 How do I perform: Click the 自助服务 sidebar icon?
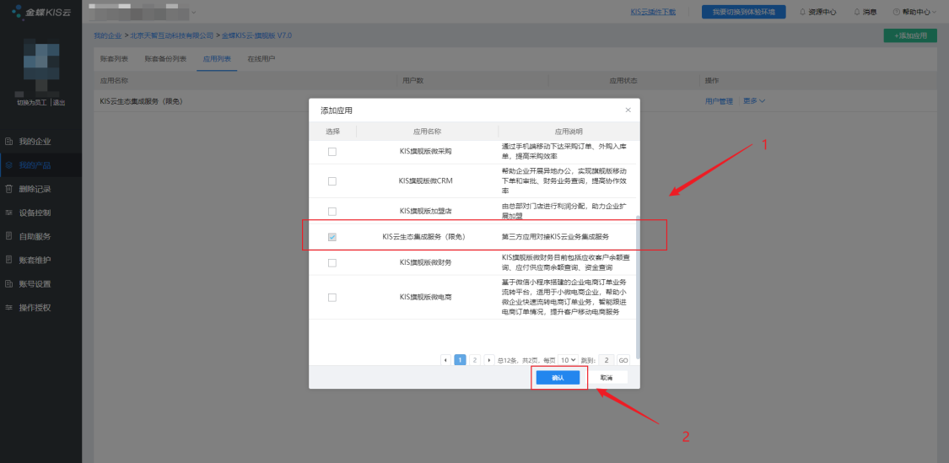8,237
